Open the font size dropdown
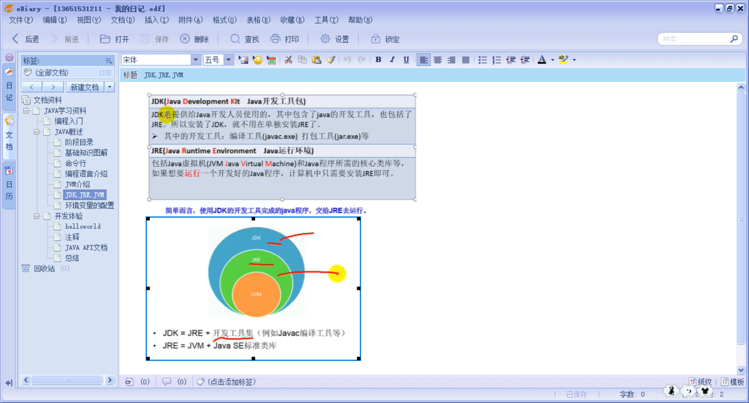Viewport: 749px width, 403px height. tap(229, 60)
